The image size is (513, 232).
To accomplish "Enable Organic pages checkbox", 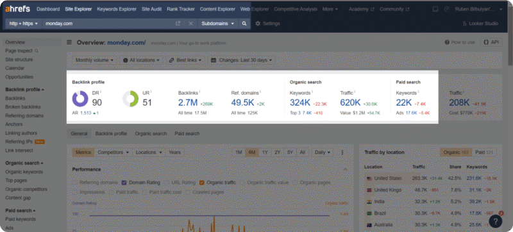I will pyautogui.click(x=295, y=183).
